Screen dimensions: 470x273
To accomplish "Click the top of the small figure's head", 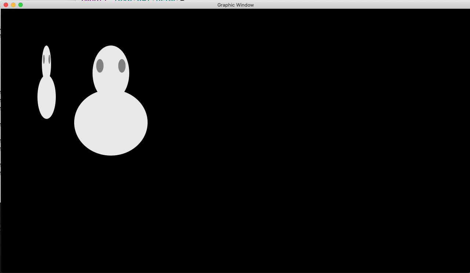I will [46, 48].
